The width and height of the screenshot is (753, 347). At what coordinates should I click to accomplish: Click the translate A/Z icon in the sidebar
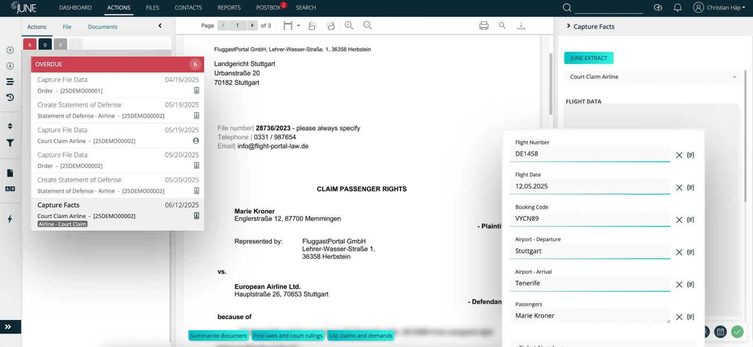(x=10, y=189)
